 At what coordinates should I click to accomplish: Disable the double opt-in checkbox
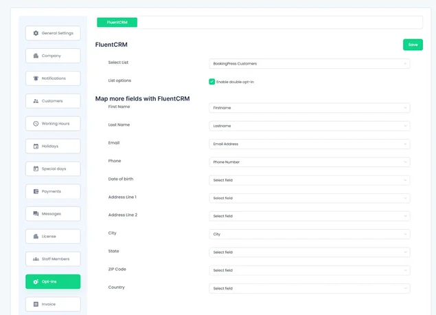click(212, 82)
